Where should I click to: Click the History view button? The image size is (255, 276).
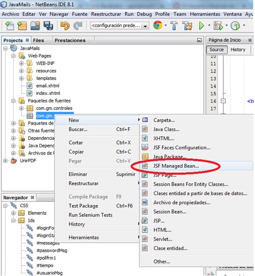click(238, 50)
